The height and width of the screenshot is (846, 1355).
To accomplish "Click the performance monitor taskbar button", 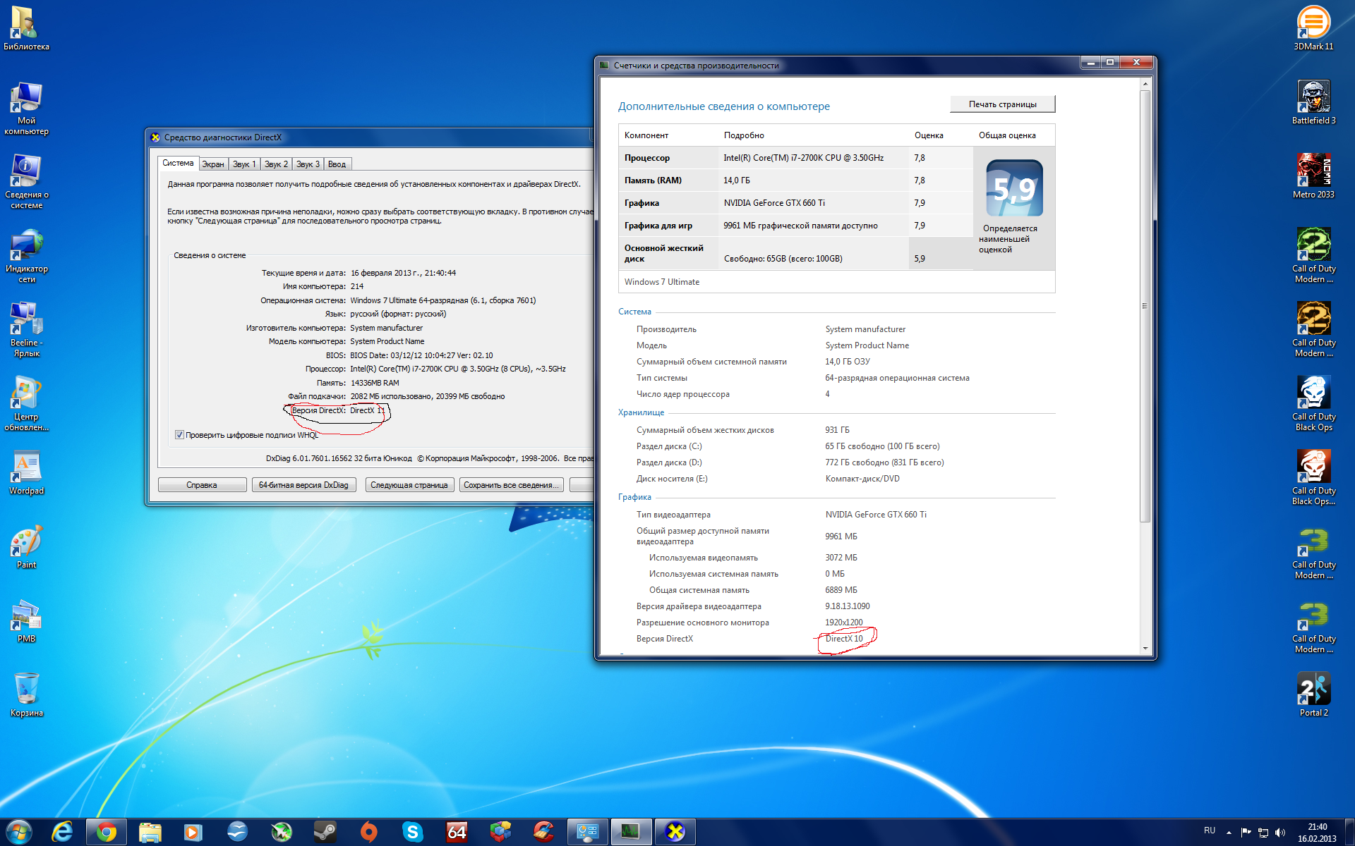I will [630, 832].
